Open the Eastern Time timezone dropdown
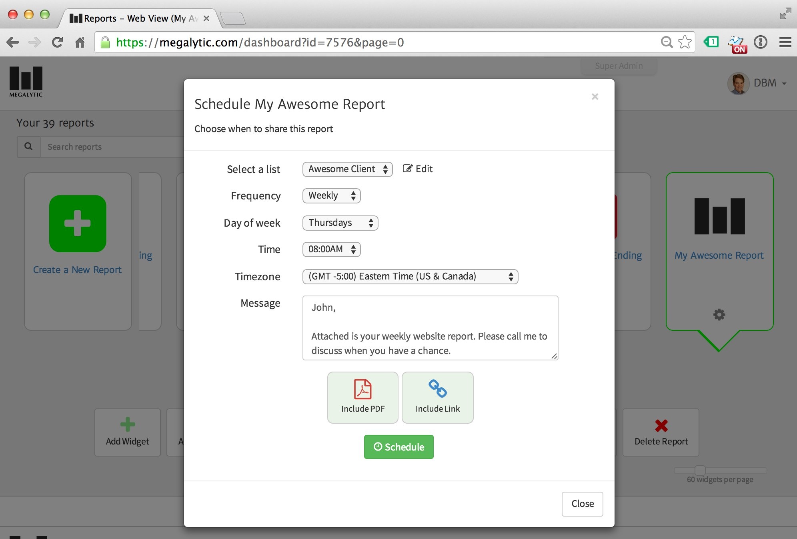 [410, 277]
